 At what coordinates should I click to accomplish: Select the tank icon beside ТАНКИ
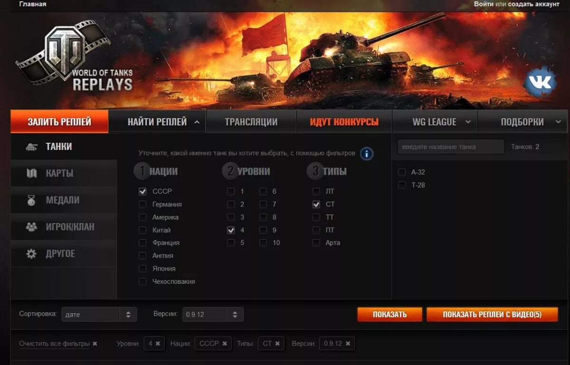click(x=32, y=147)
